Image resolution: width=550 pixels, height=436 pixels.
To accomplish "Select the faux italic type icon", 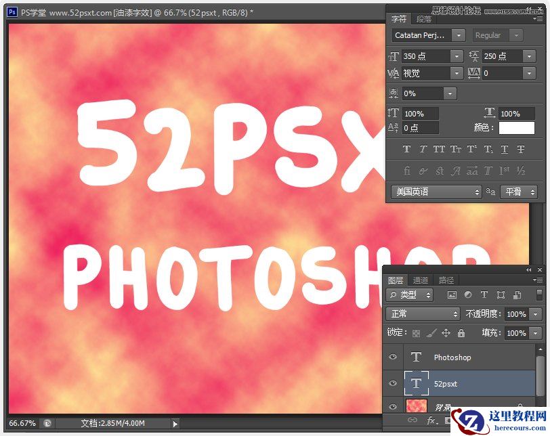I will (x=423, y=149).
